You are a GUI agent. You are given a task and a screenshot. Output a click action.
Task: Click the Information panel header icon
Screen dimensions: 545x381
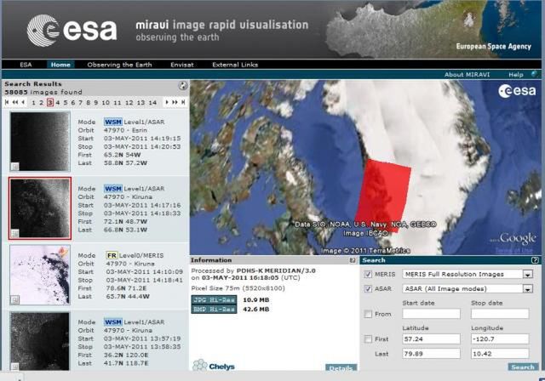click(353, 260)
